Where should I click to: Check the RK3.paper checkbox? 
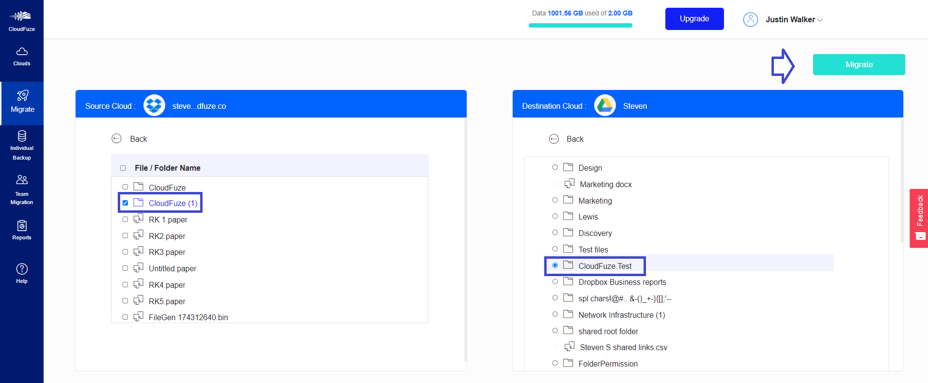click(125, 252)
